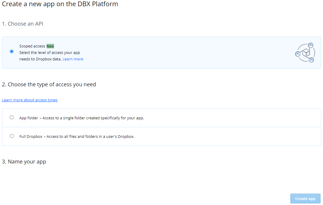Viewport: 323px width, 205px height.
Task: Open Learn more about access types link
Action: [x=29, y=100]
